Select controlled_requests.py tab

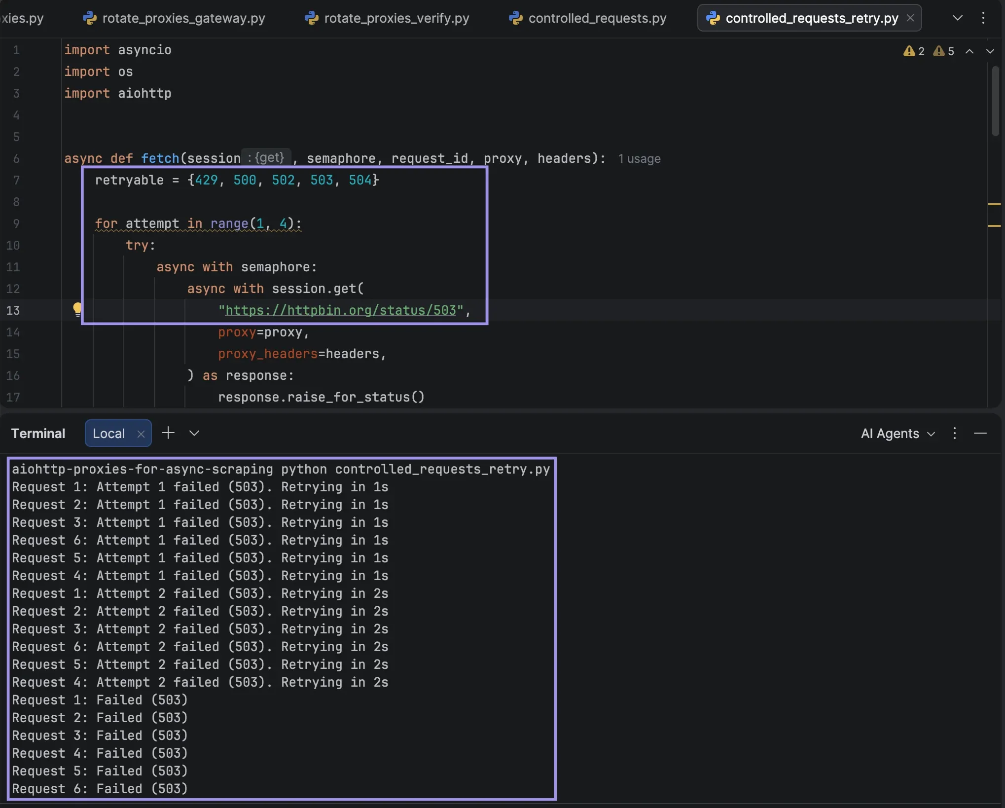click(587, 18)
